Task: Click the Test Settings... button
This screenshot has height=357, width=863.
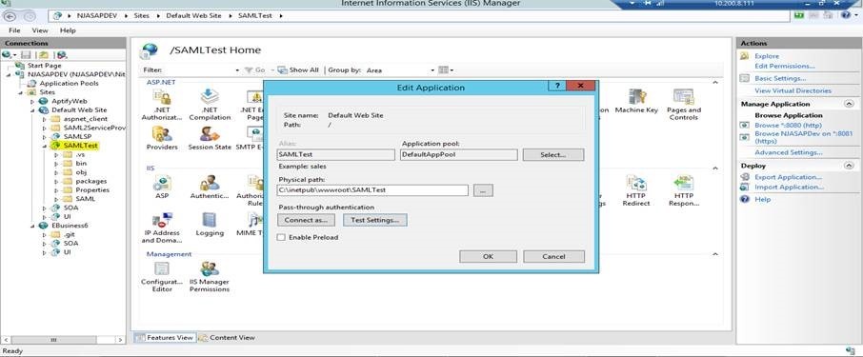Action: click(x=374, y=220)
